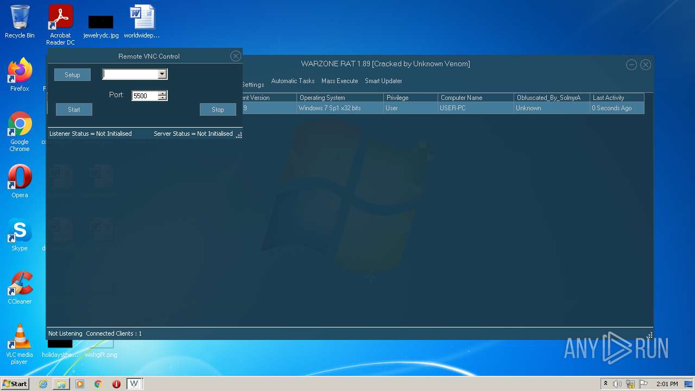Open the network tray icon
695x391 pixels.
(630, 384)
